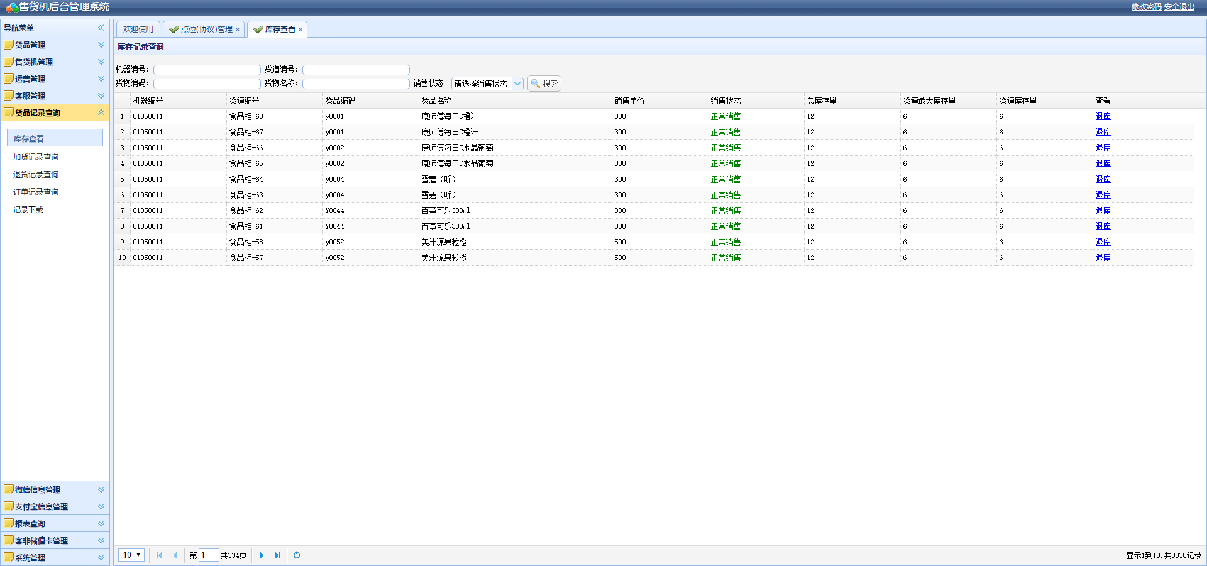This screenshot has height=566, width=1207.
Task: Expand the 客非储值卡管理 section
Action: click(101, 540)
